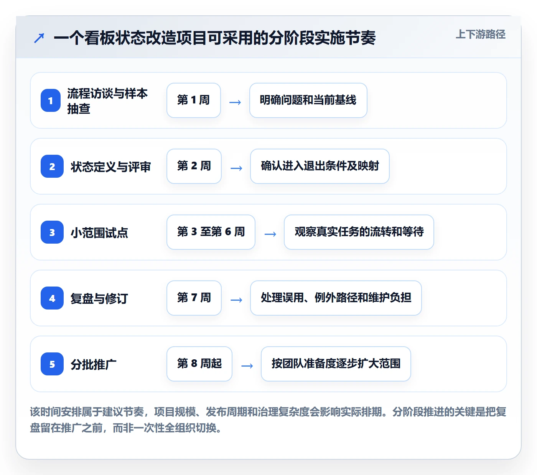The height and width of the screenshot is (475, 537).
Task: Click the arrow after 第 8 周起
Action: click(x=247, y=366)
